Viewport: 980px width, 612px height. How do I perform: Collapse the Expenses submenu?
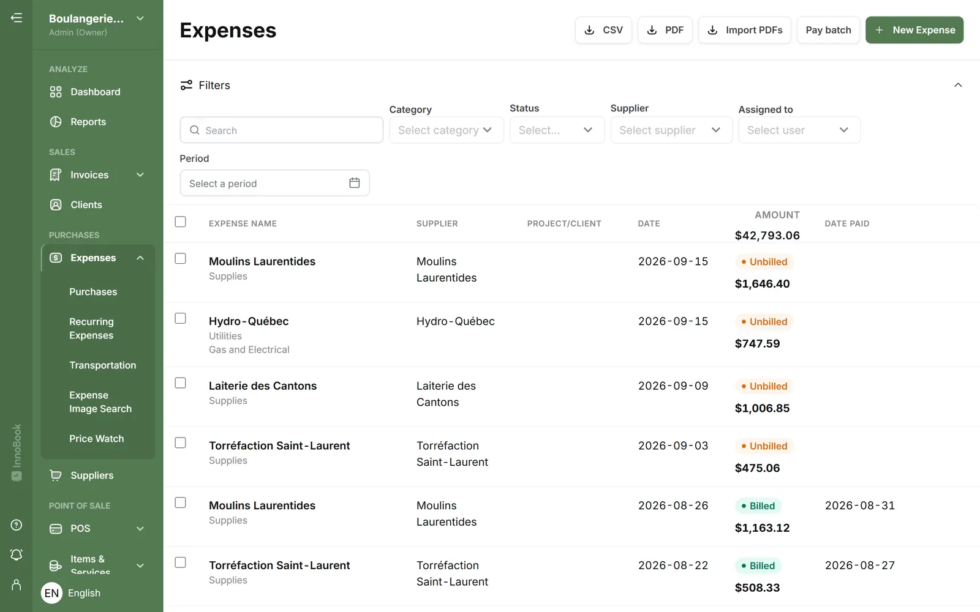click(x=140, y=258)
